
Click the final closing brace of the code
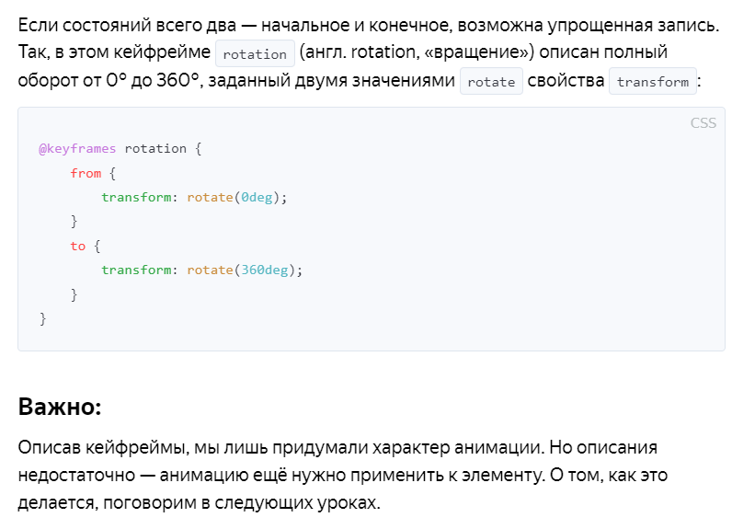(x=42, y=318)
